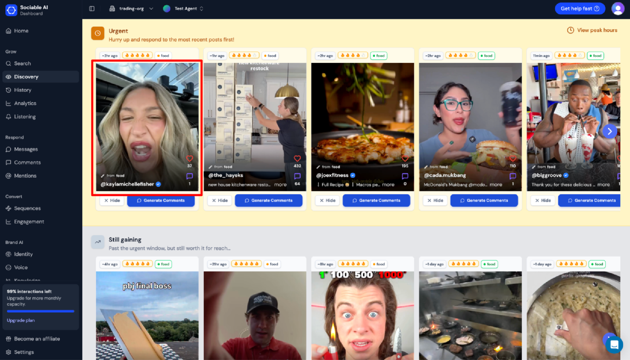Viewport: 630px width, 360px height.
Task: Generate Comments for cada.mukbang post
Action: pos(484,200)
